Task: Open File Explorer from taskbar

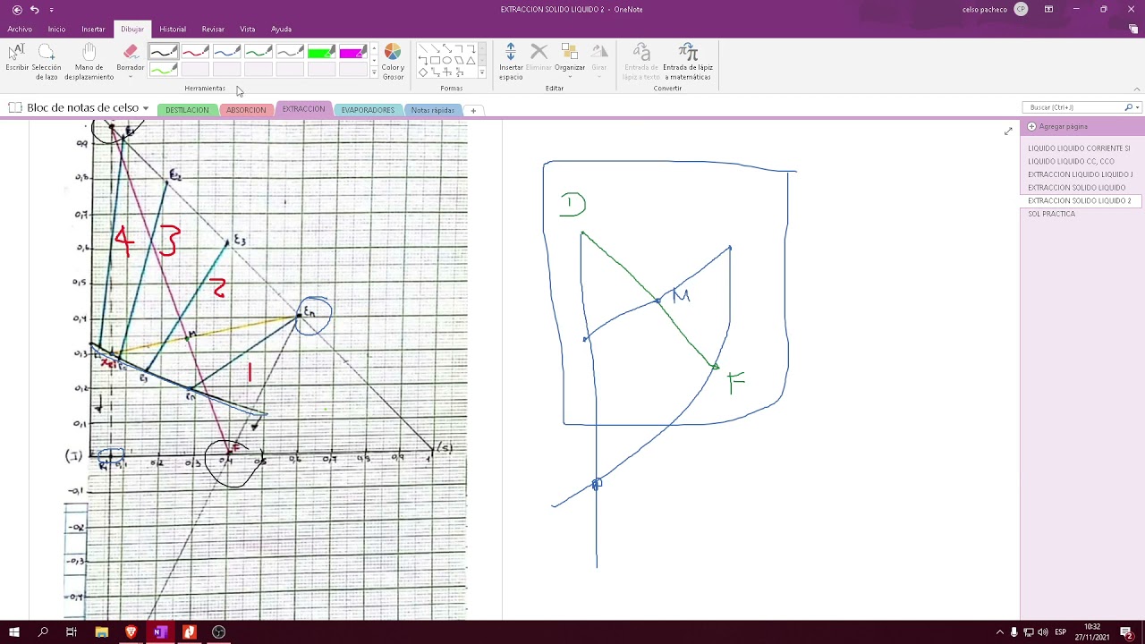Action: click(x=101, y=632)
